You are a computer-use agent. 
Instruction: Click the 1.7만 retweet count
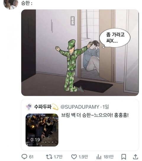(58, 157)
